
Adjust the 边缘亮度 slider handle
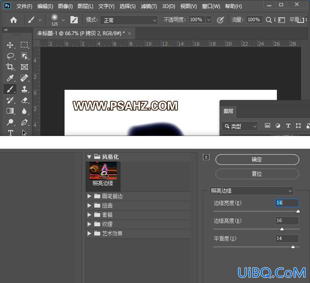click(282, 229)
